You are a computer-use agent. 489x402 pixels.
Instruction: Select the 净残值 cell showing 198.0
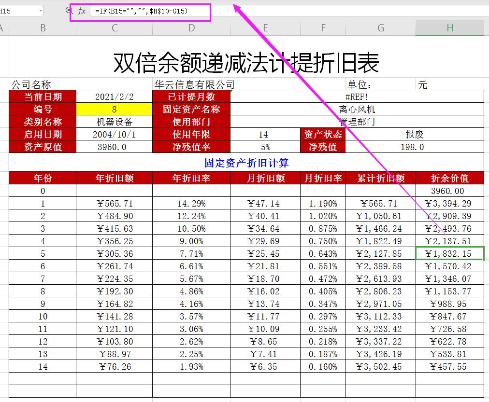[414, 147]
